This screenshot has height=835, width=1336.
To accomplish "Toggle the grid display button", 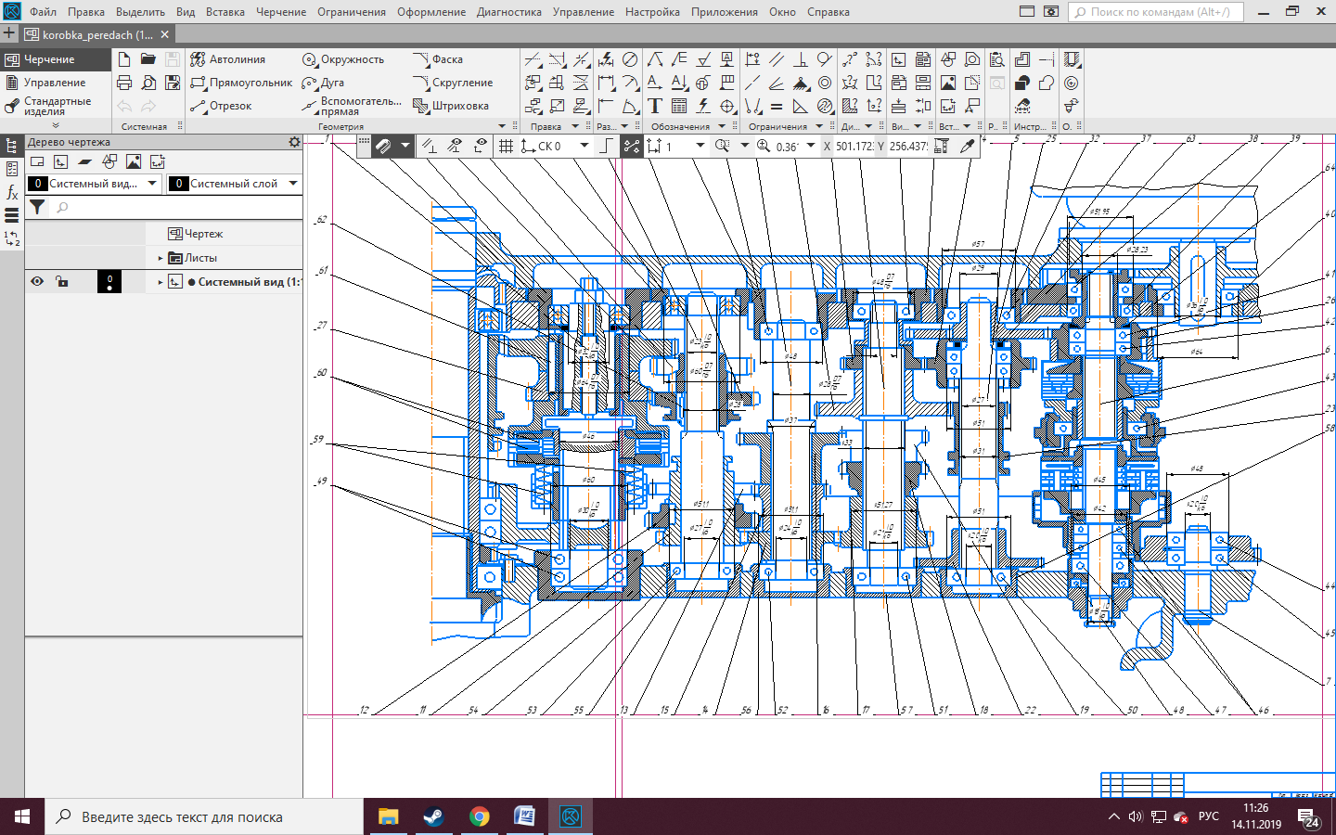I will point(506,146).
